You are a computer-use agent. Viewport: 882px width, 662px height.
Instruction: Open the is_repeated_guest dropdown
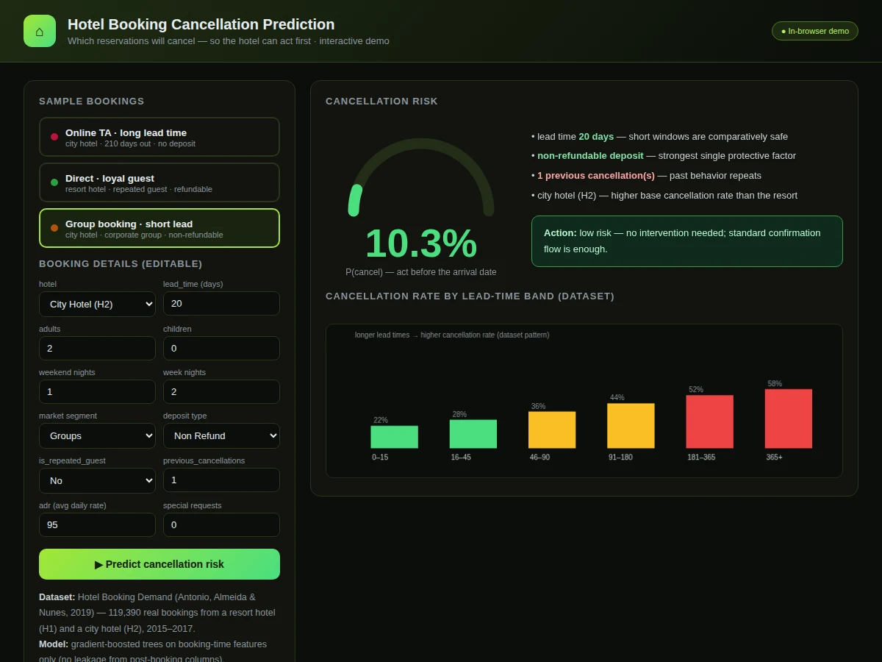click(x=97, y=480)
